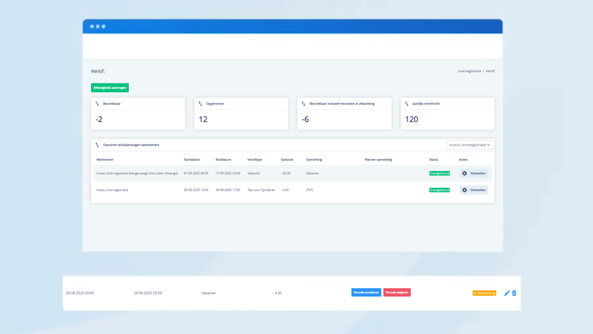Click the gear icon in Vakantie row
Viewport: 593px width, 334px height.
[x=465, y=174]
